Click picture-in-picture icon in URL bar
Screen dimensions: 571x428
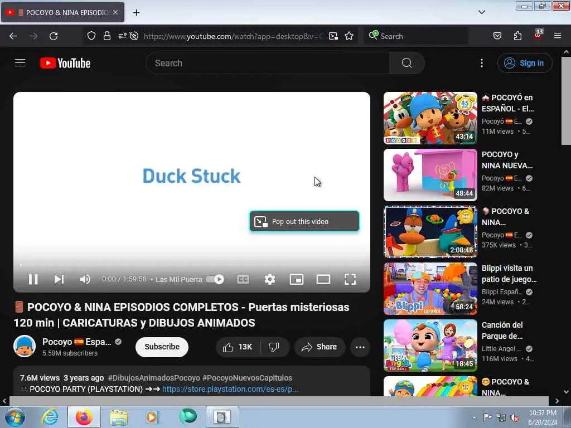point(333,36)
